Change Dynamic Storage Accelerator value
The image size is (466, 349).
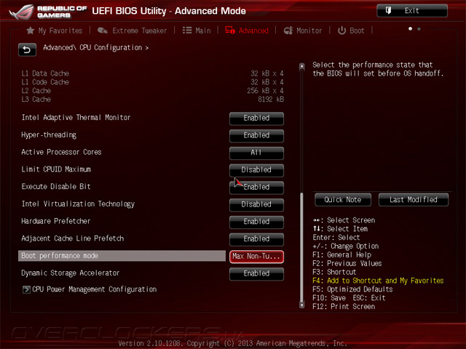pos(256,273)
